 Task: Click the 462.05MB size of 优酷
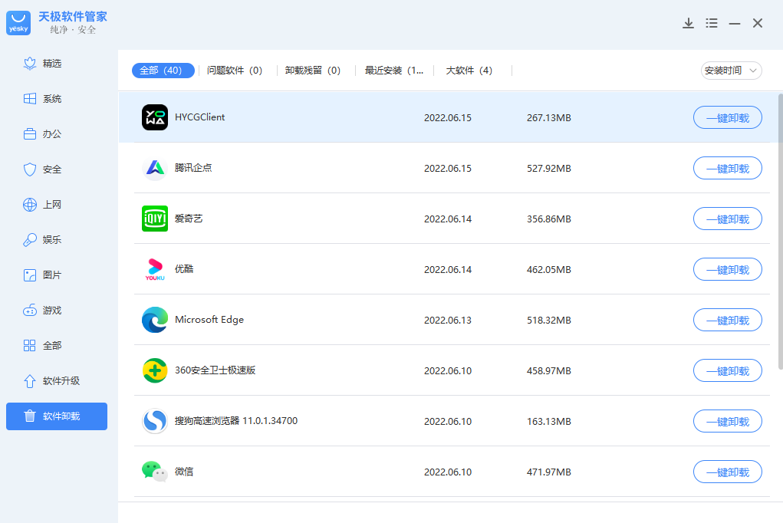point(549,270)
